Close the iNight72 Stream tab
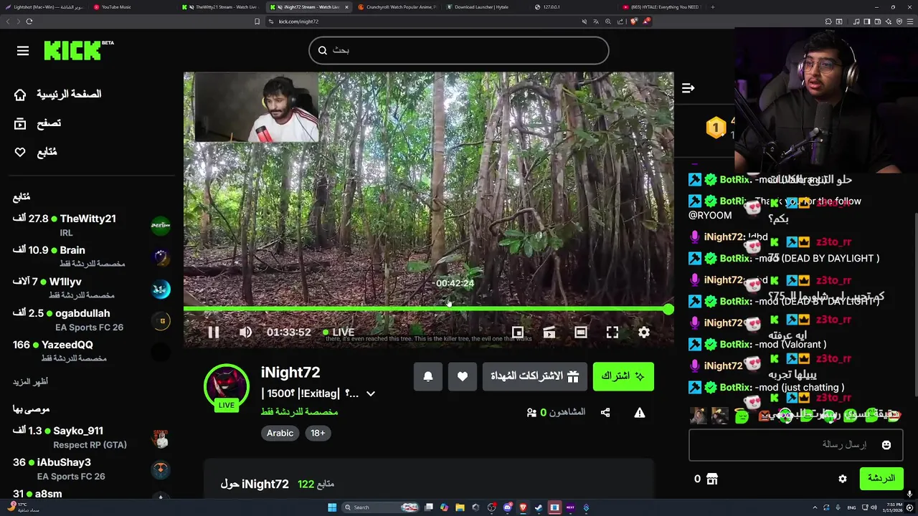This screenshot has height=516, width=918. tap(346, 7)
